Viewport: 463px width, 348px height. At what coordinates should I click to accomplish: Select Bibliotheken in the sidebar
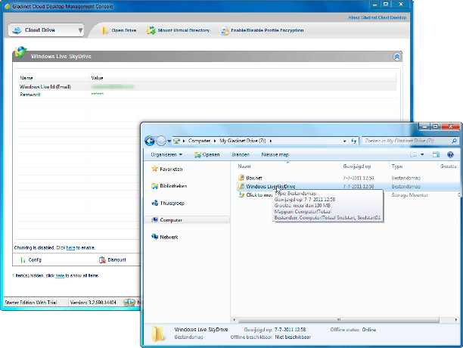point(173,186)
